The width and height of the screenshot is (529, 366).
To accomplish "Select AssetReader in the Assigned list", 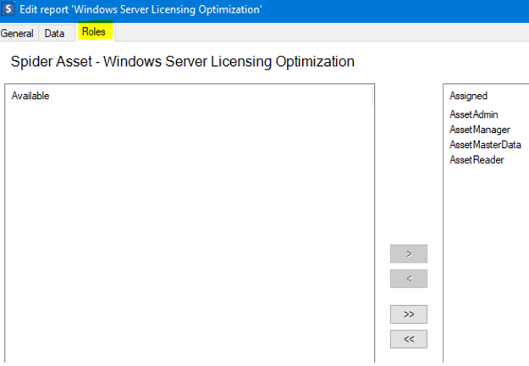I will [x=477, y=160].
